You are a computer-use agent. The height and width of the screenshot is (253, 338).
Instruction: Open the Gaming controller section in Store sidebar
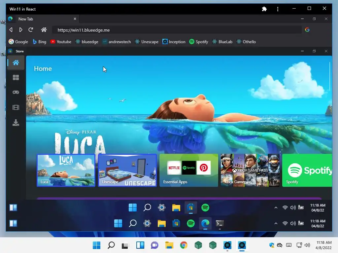(x=16, y=92)
